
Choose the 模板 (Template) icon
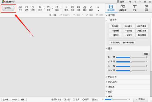[85, 8]
